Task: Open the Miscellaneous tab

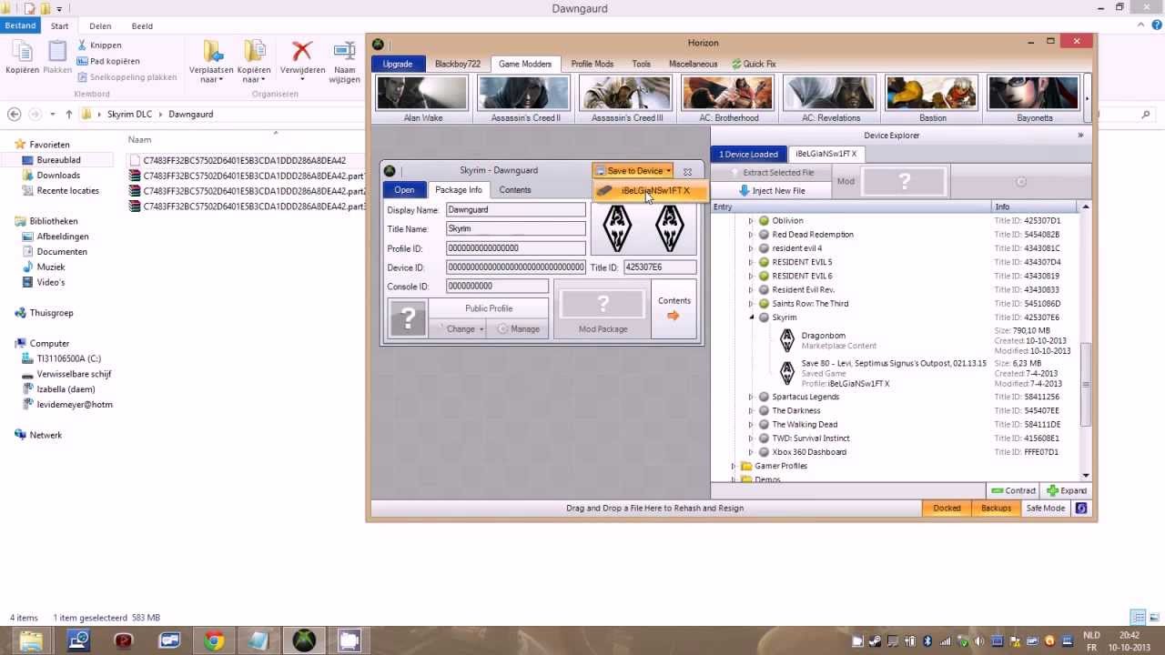Action: click(694, 65)
